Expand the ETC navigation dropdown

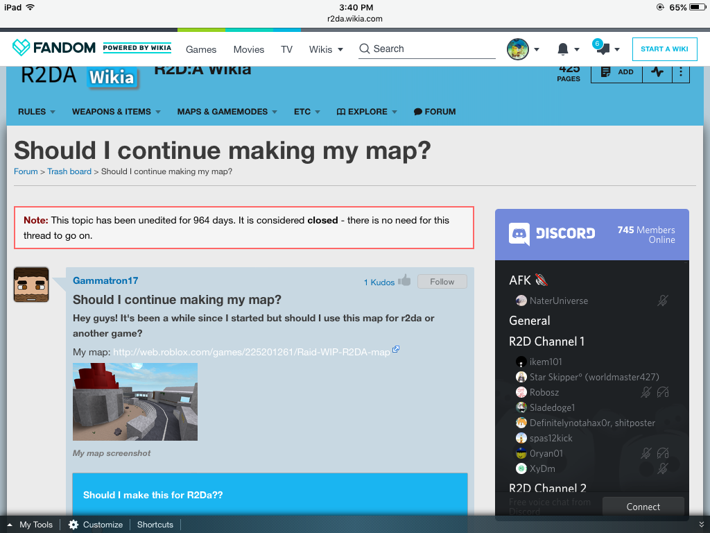[x=318, y=112]
